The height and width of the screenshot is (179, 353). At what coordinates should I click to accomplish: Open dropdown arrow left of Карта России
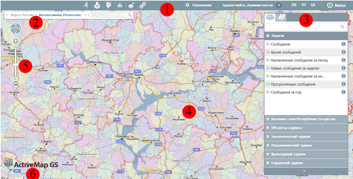[7, 15]
